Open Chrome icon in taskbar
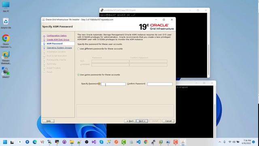 (146, 142)
